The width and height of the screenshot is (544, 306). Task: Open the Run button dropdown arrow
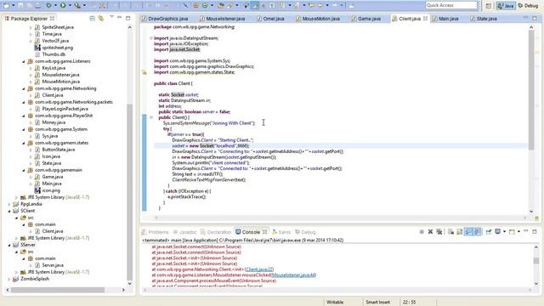pyautogui.click(x=70, y=5)
